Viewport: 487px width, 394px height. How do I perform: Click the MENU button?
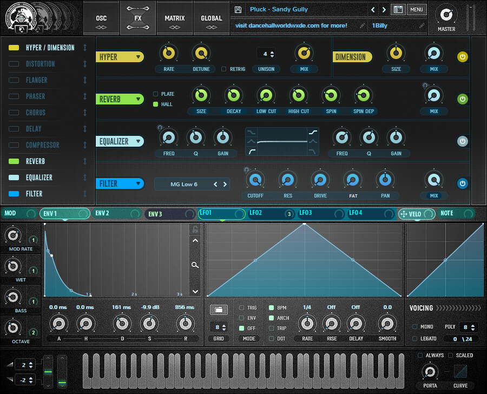(416, 10)
